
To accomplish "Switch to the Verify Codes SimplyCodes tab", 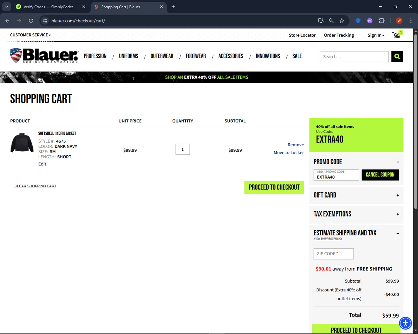I will coord(48,7).
